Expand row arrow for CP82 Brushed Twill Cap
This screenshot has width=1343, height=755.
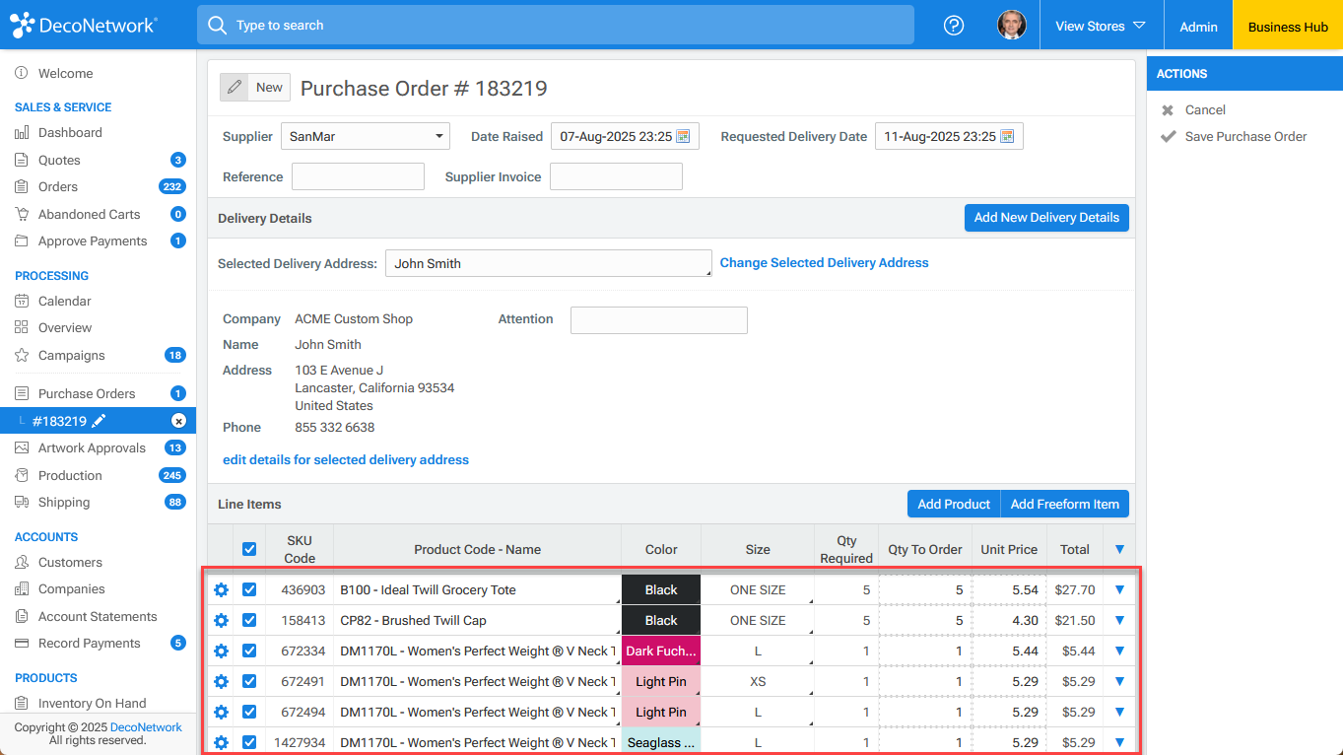point(1119,621)
